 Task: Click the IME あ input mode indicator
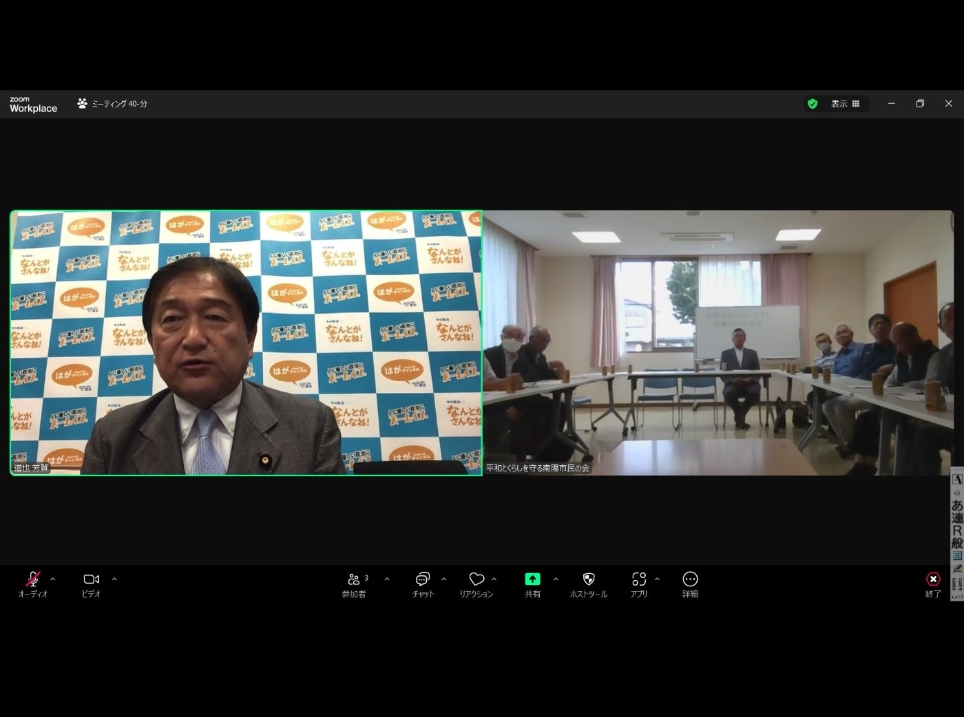(x=957, y=505)
